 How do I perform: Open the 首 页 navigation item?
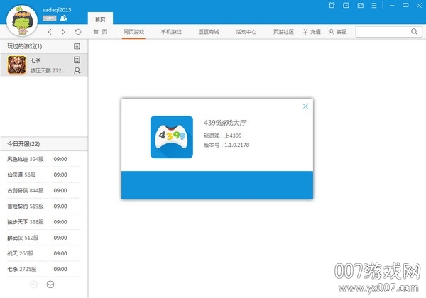pyautogui.click(x=100, y=32)
